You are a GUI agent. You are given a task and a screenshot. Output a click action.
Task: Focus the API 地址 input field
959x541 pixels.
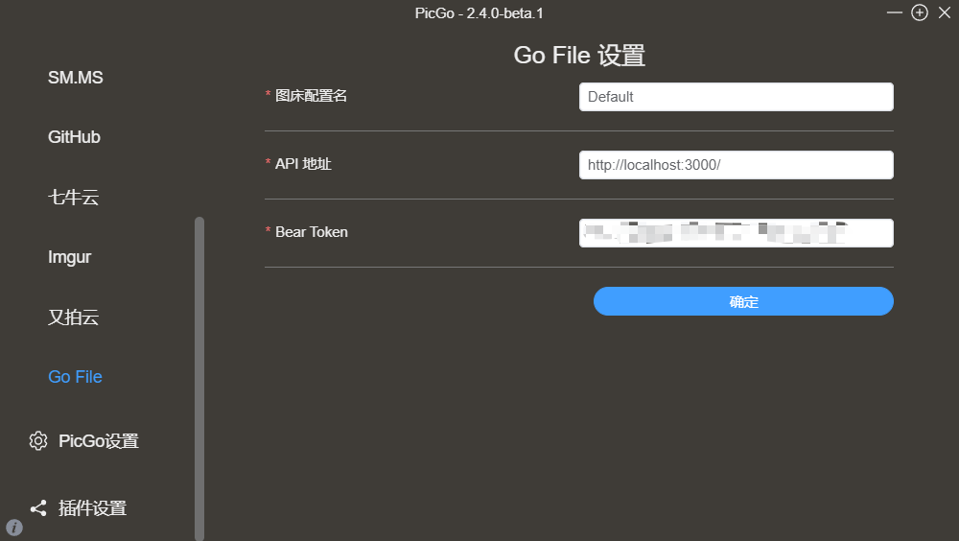click(x=736, y=165)
